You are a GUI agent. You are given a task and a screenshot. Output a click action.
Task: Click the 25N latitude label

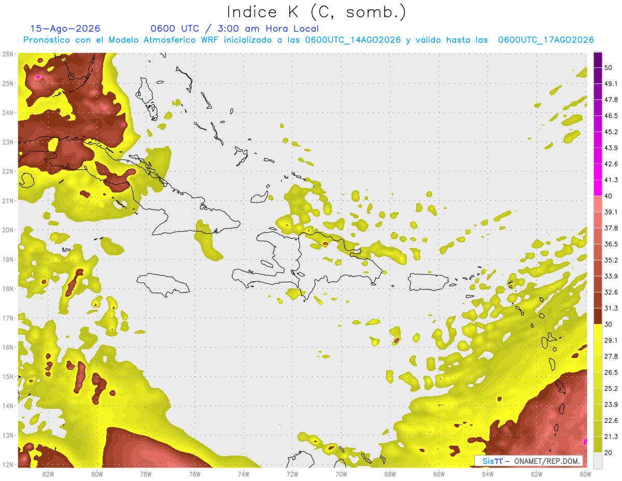7,84
